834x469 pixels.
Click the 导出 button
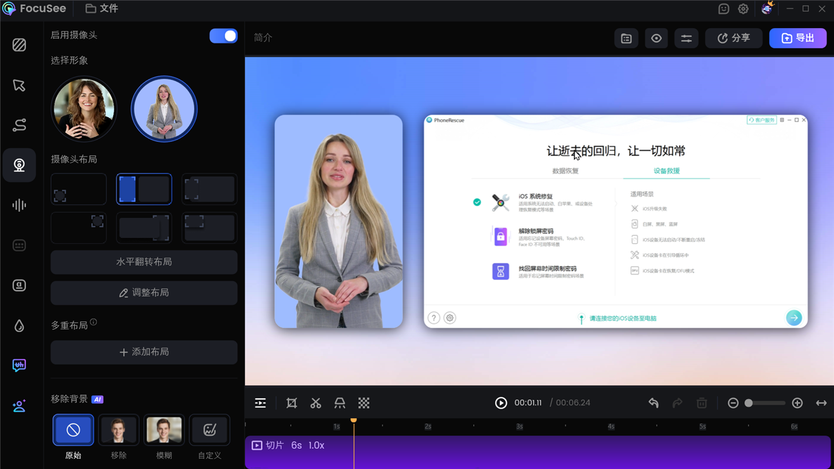[798, 38]
